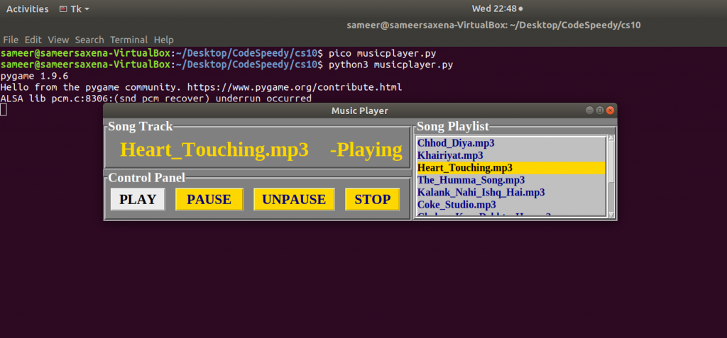Open the terminal File menu

point(11,40)
